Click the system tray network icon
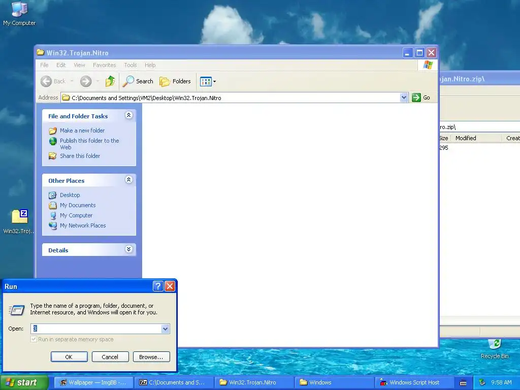The image size is (520, 390). [x=482, y=382]
